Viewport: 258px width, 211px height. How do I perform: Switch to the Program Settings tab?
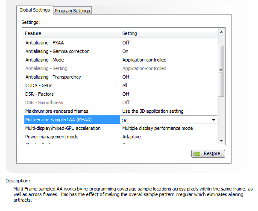pyautogui.click(x=72, y=11)
